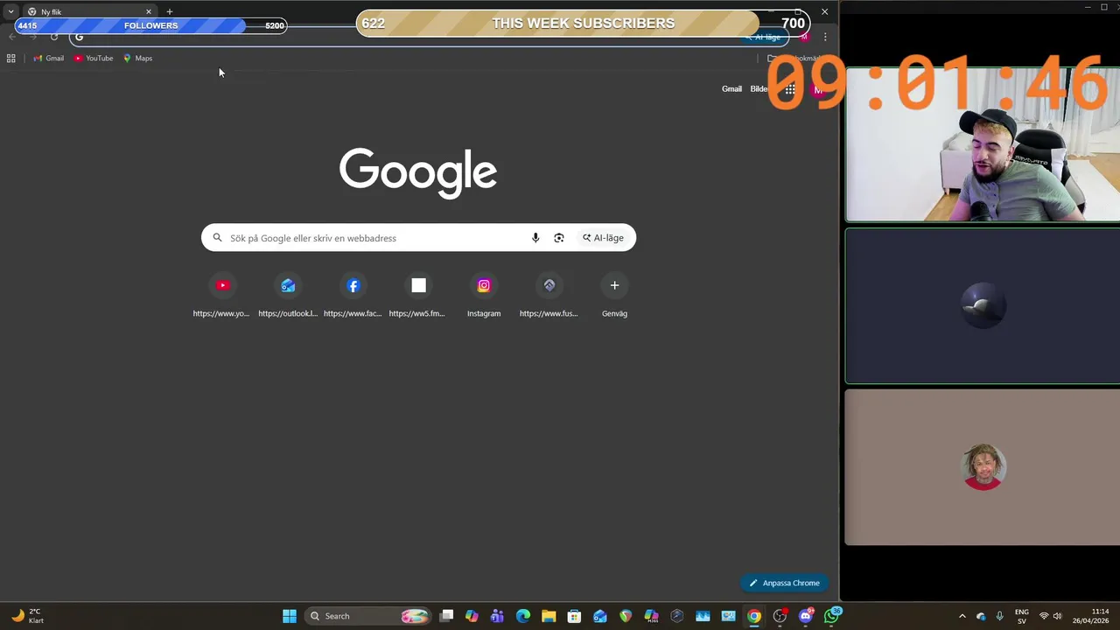Open Discord from the taskbar
Screen dimensions: 1120x630
coord(806,616)
